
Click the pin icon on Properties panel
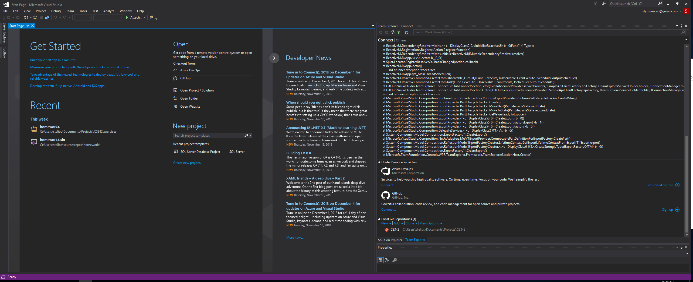tap(681, 247)
